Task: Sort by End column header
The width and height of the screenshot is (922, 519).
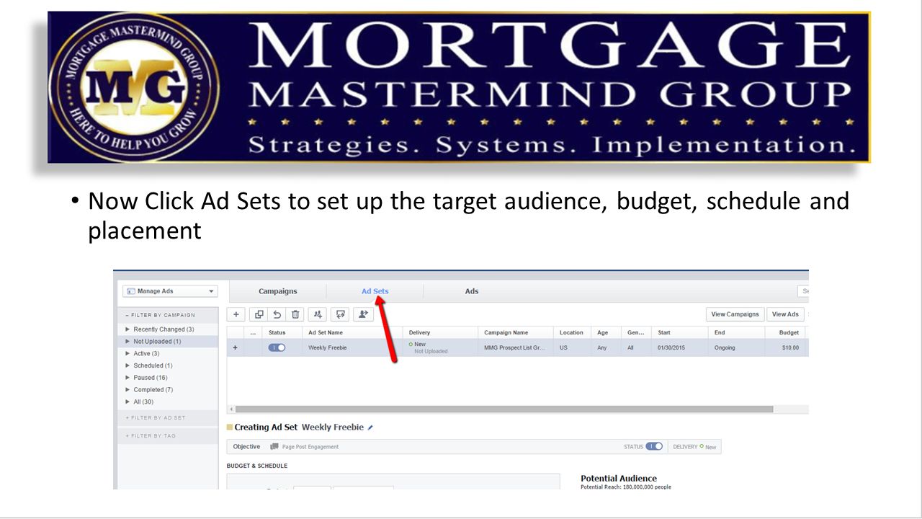Action: click(736, 333)
